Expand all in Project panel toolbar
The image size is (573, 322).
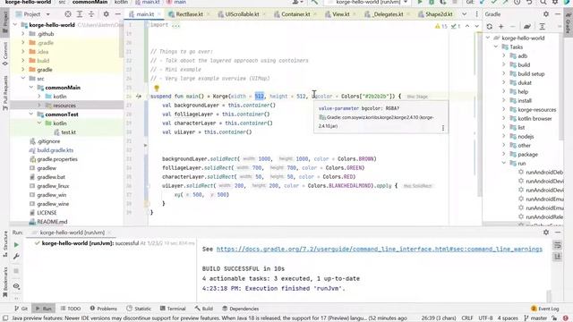[x=80, y=14]
